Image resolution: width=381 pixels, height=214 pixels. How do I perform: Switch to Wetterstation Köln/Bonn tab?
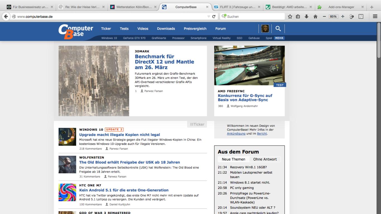tap(134, 7)
